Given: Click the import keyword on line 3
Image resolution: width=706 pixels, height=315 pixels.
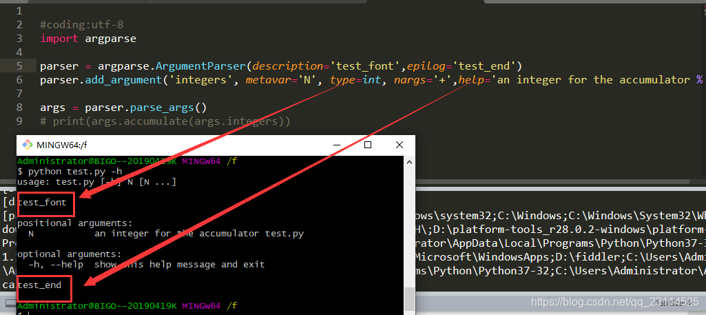Looking at the screenshot, I should (59, 39).
